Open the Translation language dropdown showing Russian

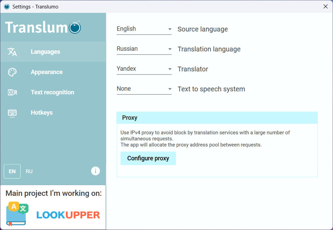pyautogui.click(x=144, y=49)
